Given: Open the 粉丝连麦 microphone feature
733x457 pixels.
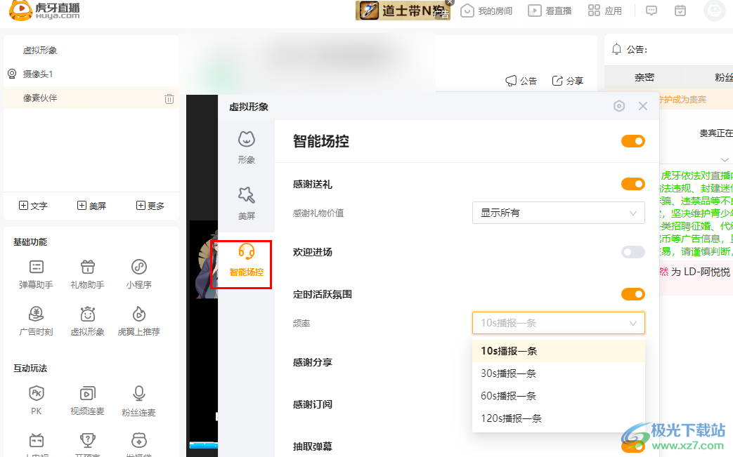Looking at the screenshot, I should pyautogui.click(x=139, y=401).
